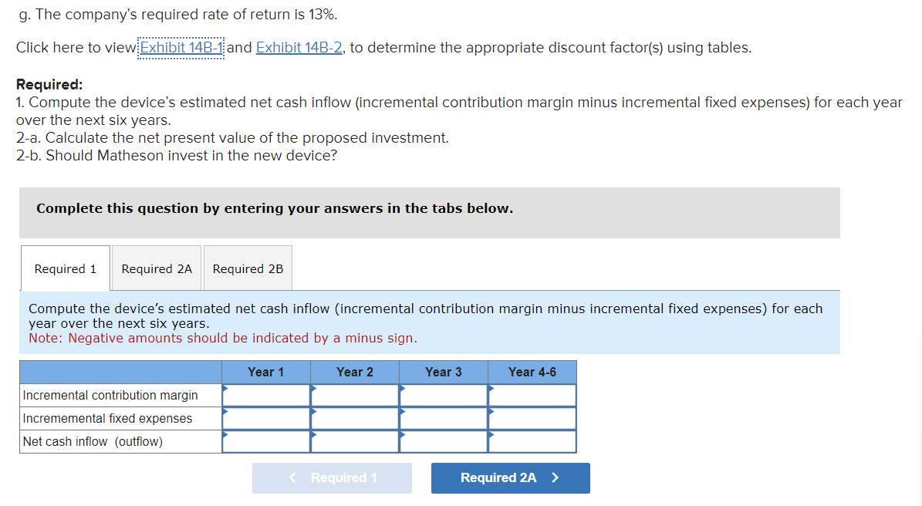Click the triangle marker on Year 1 margin cell
The image size is (922, 506).
[225, 388]
